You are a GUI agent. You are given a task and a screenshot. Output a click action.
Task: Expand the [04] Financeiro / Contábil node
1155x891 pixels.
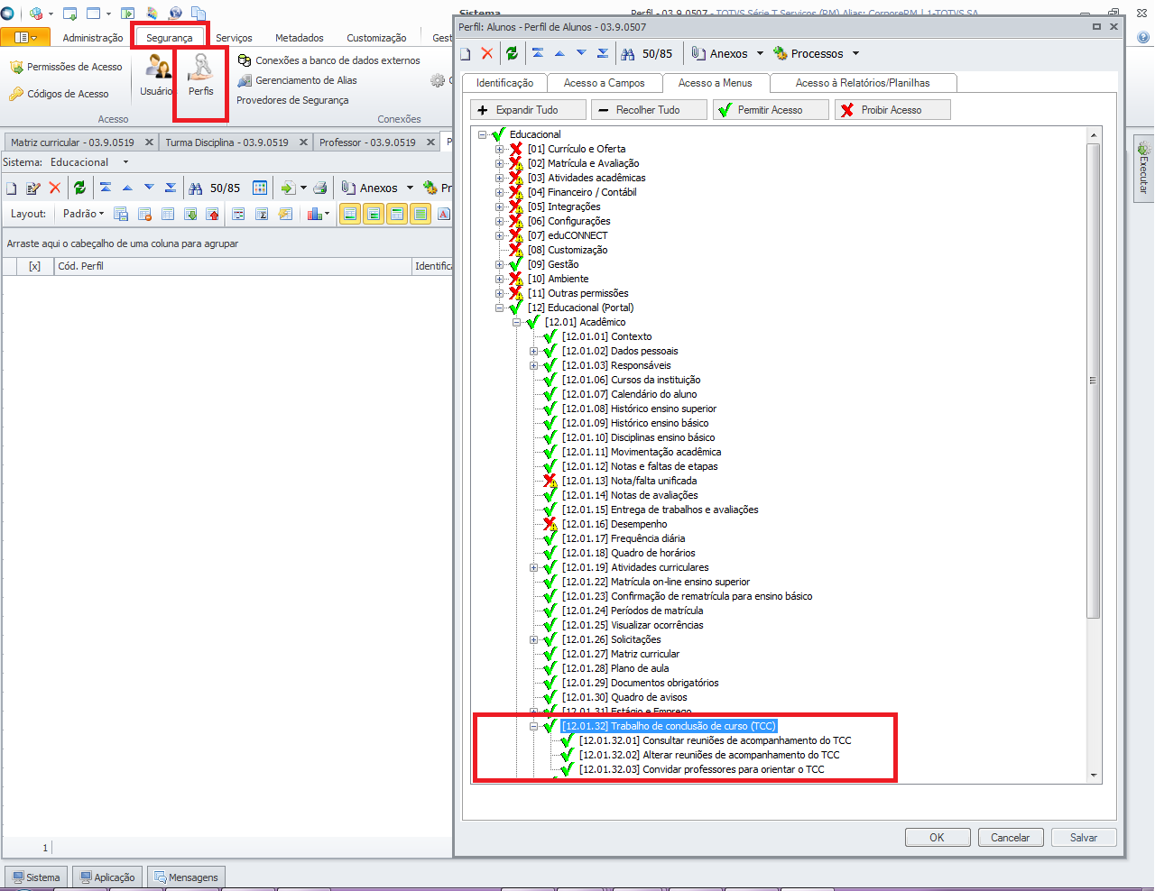click(x=499, y=192)
